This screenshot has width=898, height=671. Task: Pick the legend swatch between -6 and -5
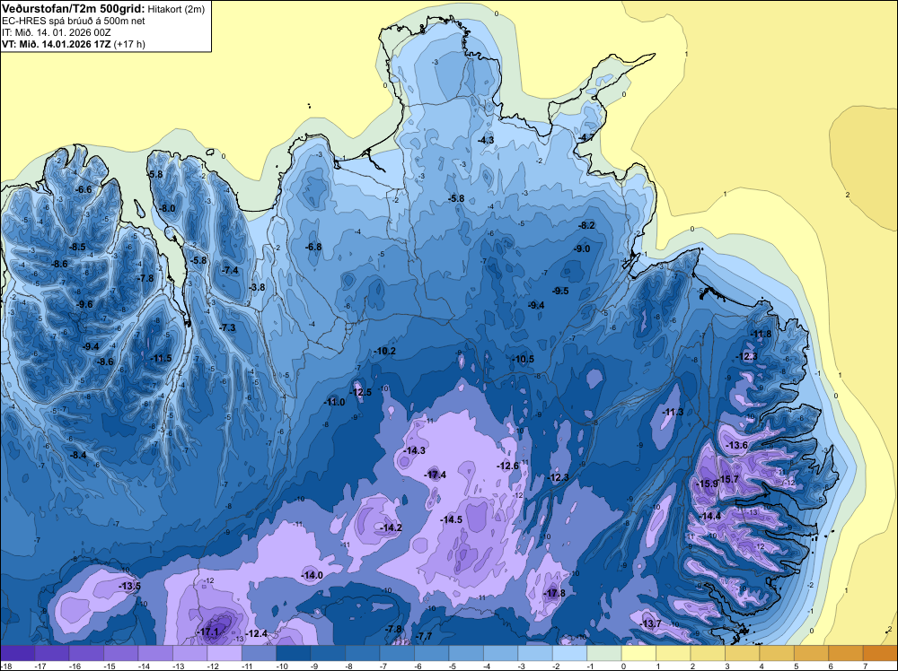click(x=431, y=653)
